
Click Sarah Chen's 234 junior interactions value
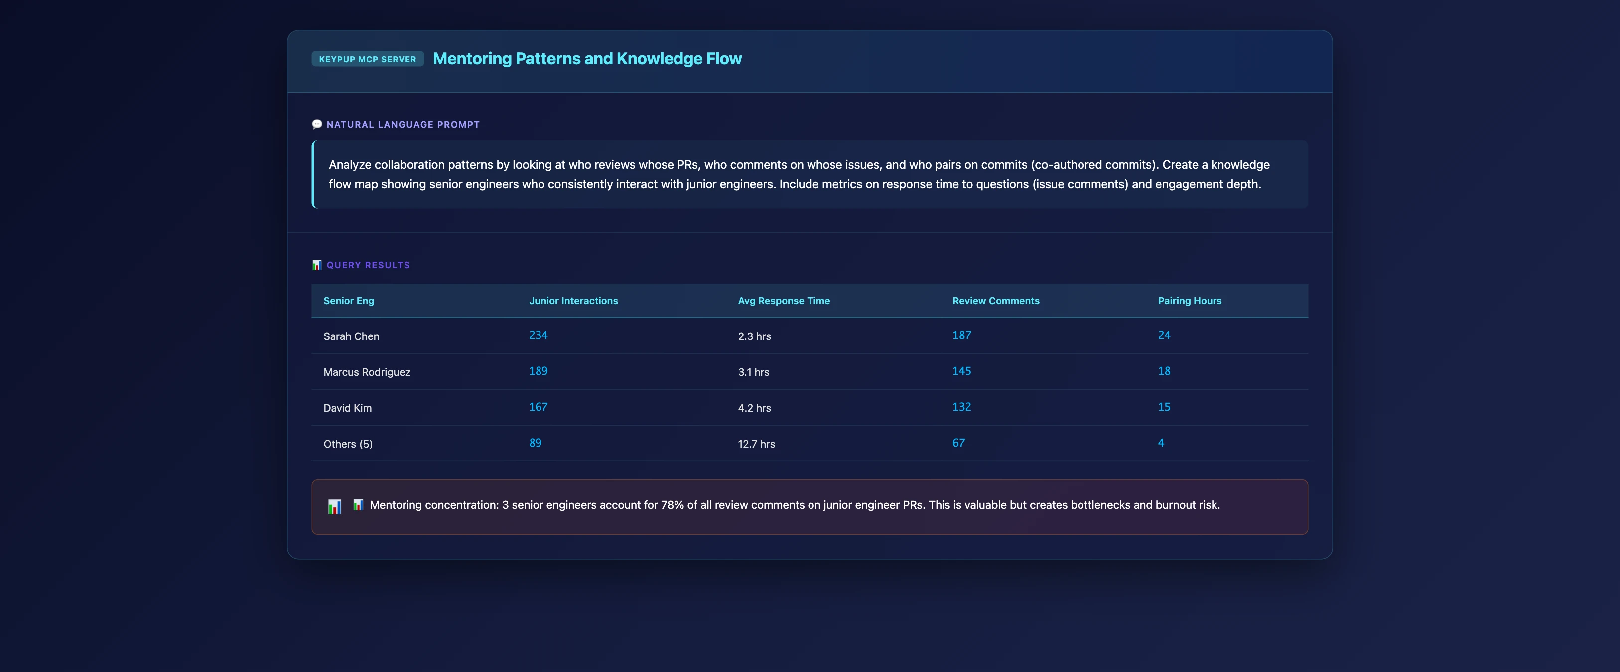[x=538, y=335]
